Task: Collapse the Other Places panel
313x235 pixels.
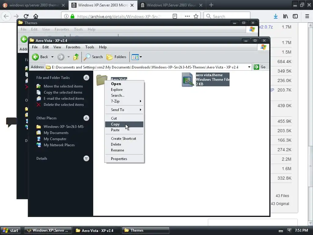Action: click(x=86, y=118)
